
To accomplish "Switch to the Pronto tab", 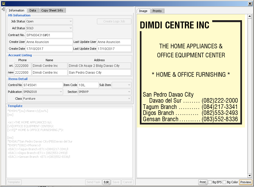I will pyautogui.click(x=157, y=11).
